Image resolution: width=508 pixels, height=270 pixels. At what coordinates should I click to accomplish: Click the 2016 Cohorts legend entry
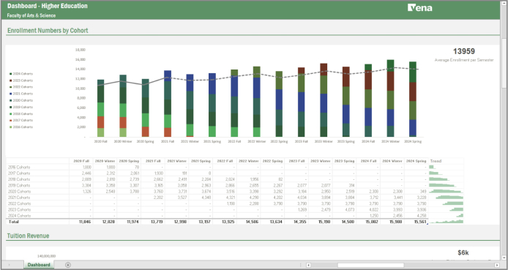(21, 127)
